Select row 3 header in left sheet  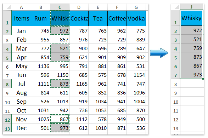pos(7,40)
